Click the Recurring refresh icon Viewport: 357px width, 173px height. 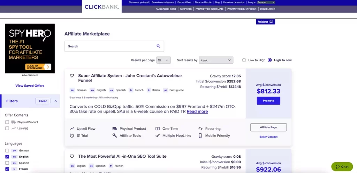click(200, 129)
